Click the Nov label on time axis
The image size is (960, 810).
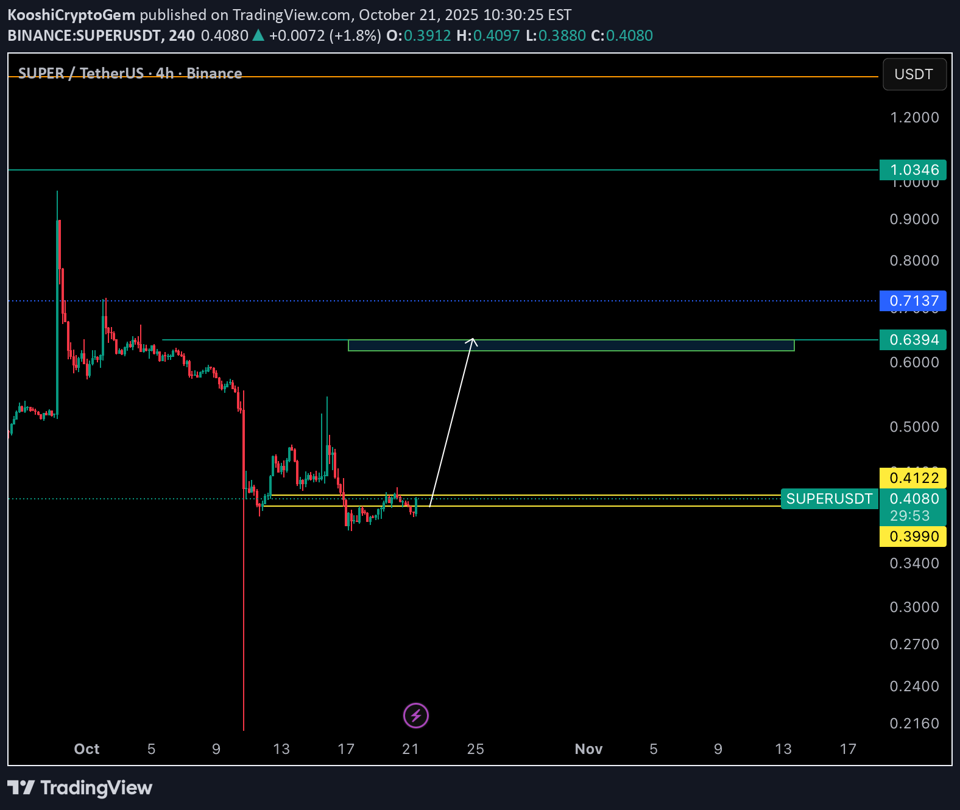(588, 749)
